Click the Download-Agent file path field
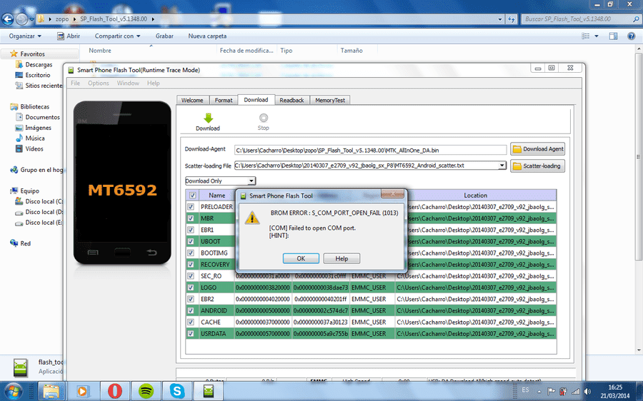 (x=370, y=151)
